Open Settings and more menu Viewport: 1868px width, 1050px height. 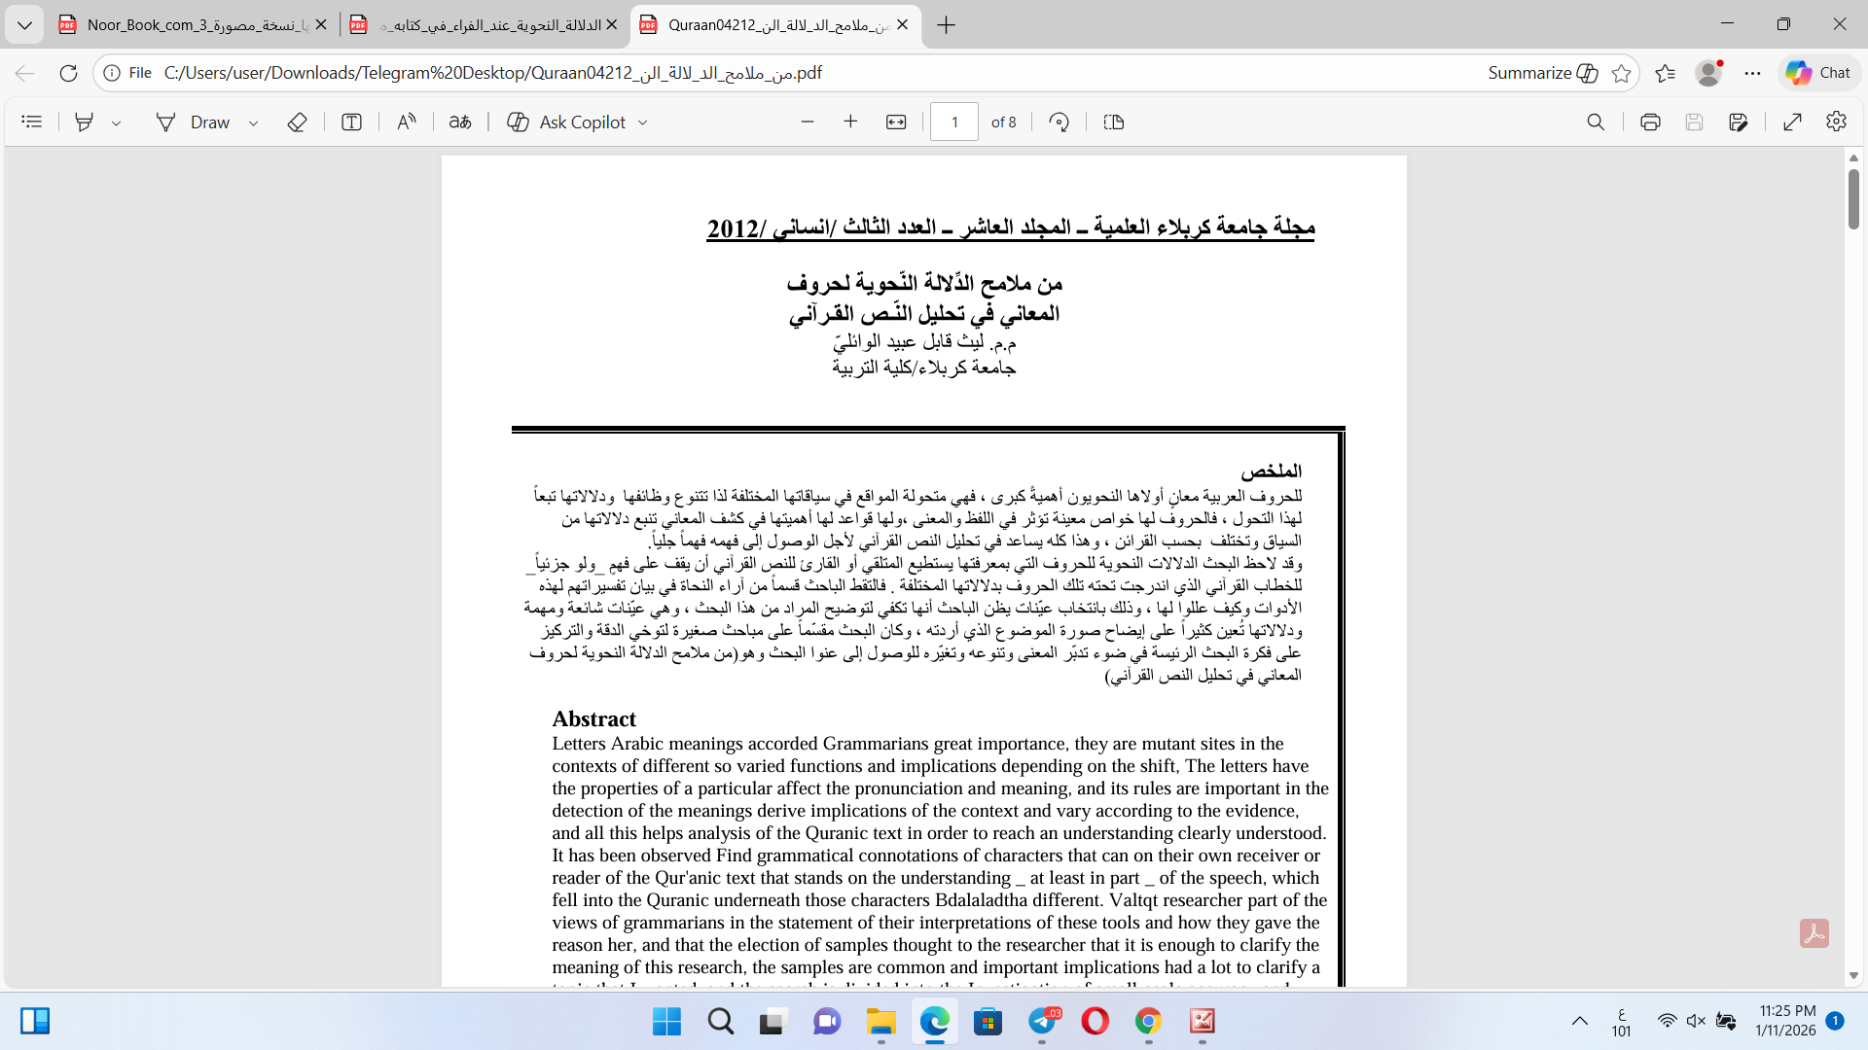pos(1752,73)
